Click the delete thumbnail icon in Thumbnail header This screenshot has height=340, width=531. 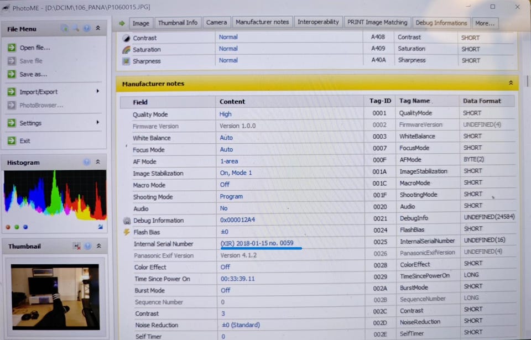coord(77,246)
